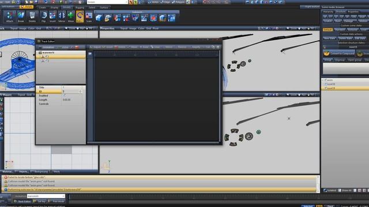Toggle Vertex selection level

pos(153,2)
